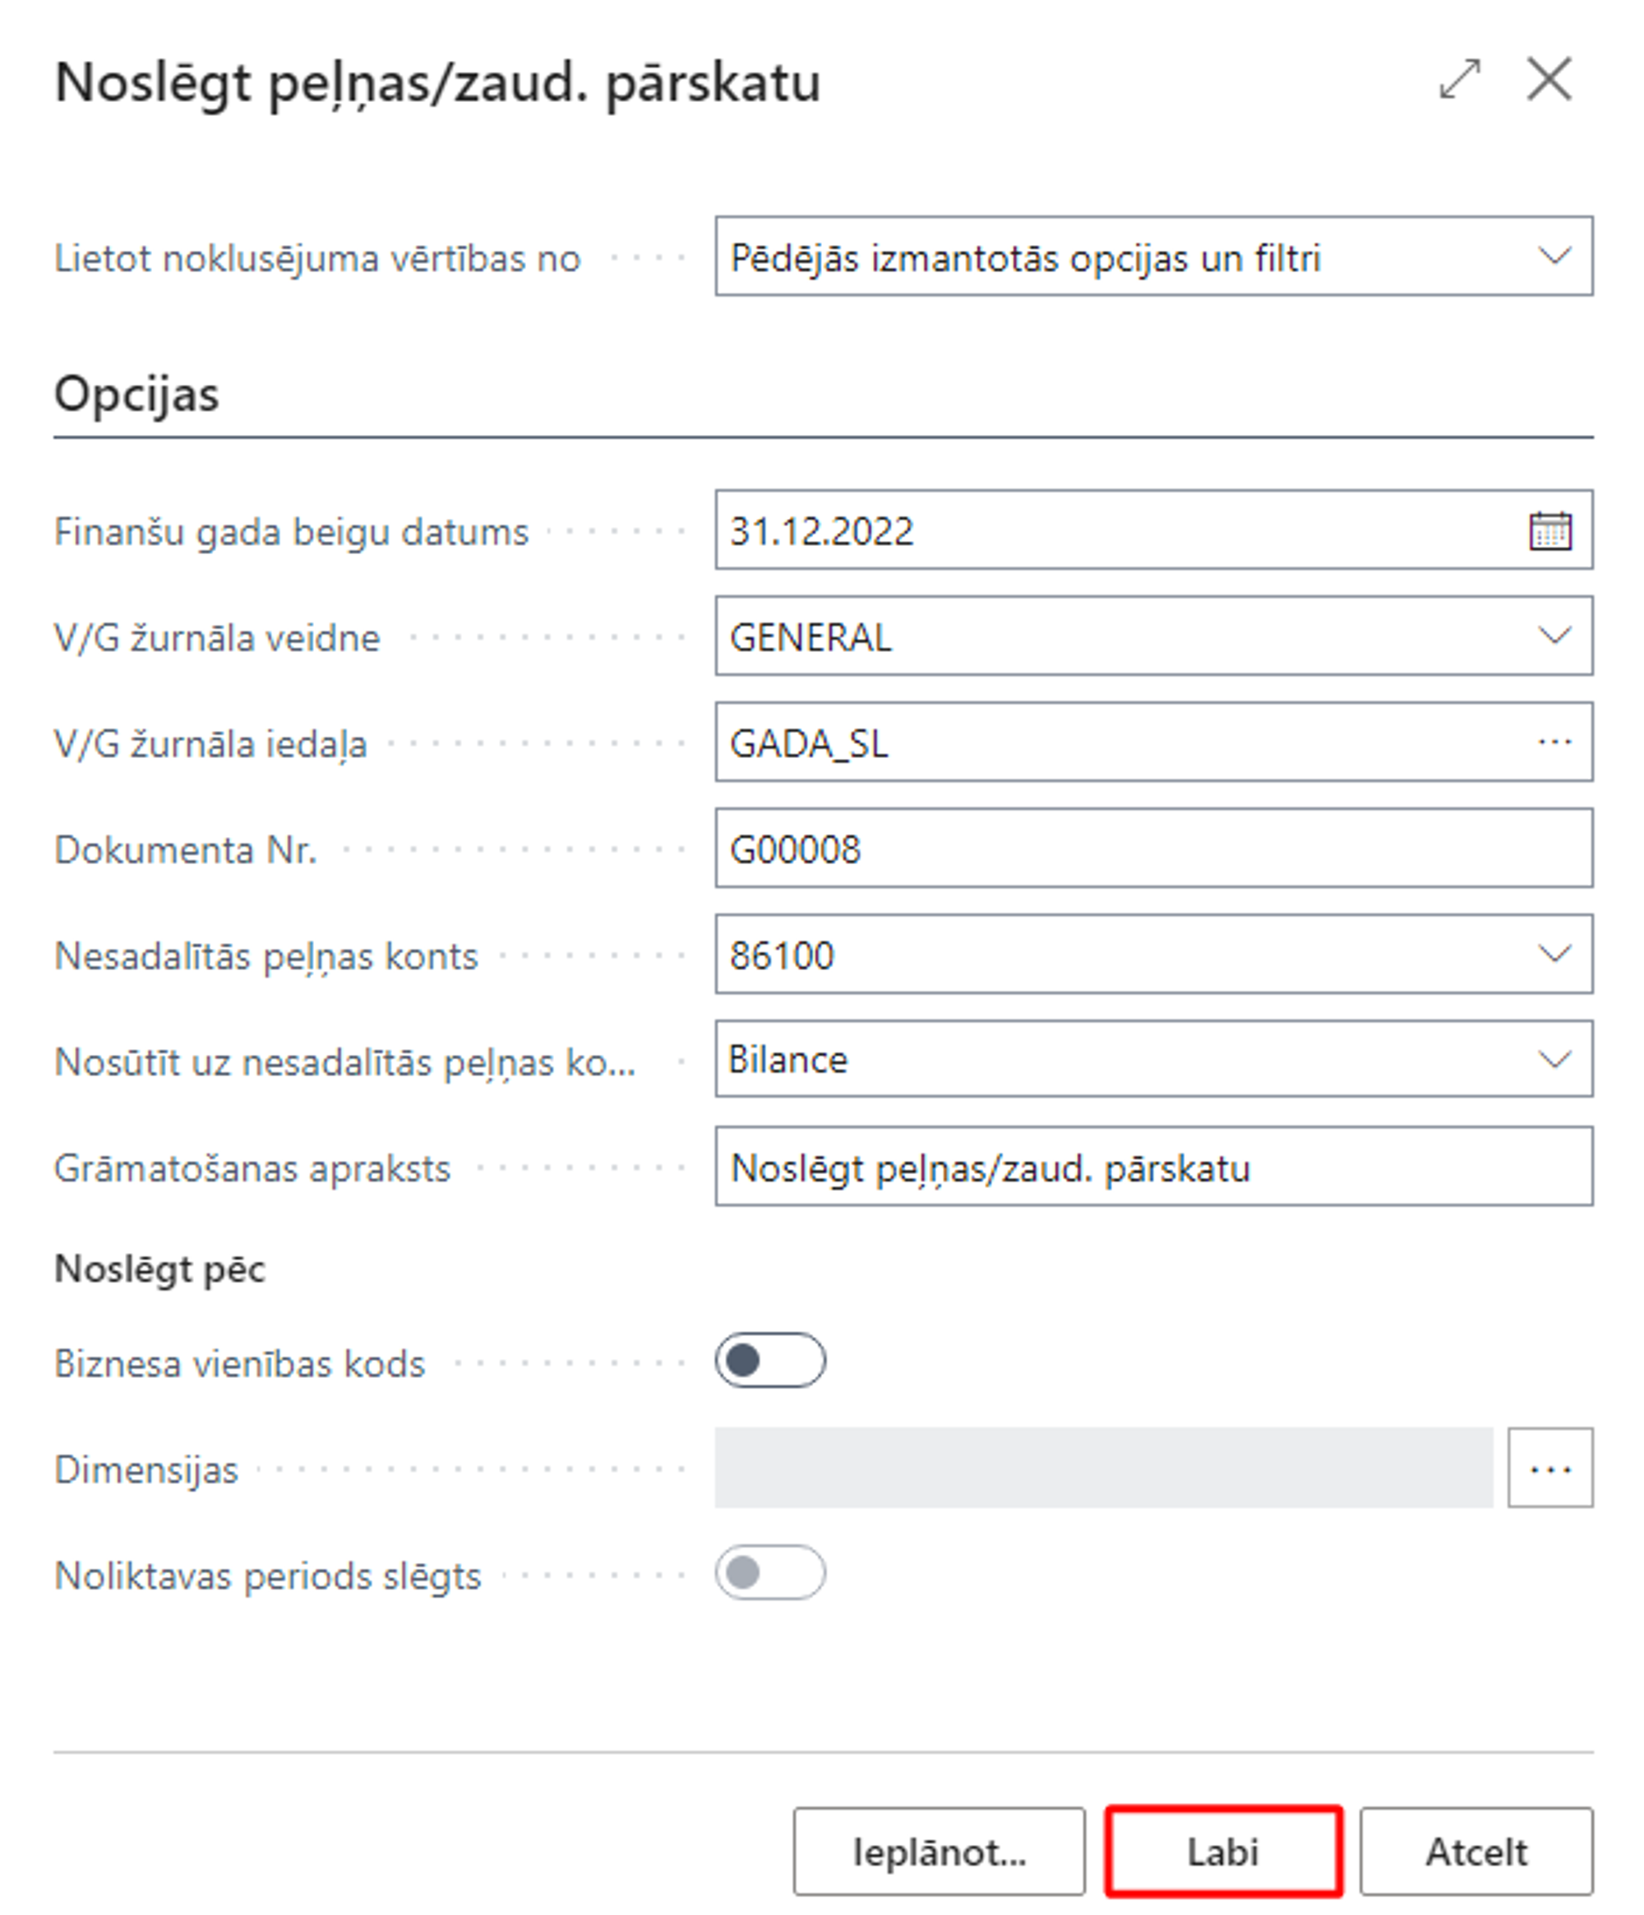The width and height of the screenshot is (1644, 1915).
Task: Open lookup for V/G žurnāla iedaļa
Action: (1554, 742)
